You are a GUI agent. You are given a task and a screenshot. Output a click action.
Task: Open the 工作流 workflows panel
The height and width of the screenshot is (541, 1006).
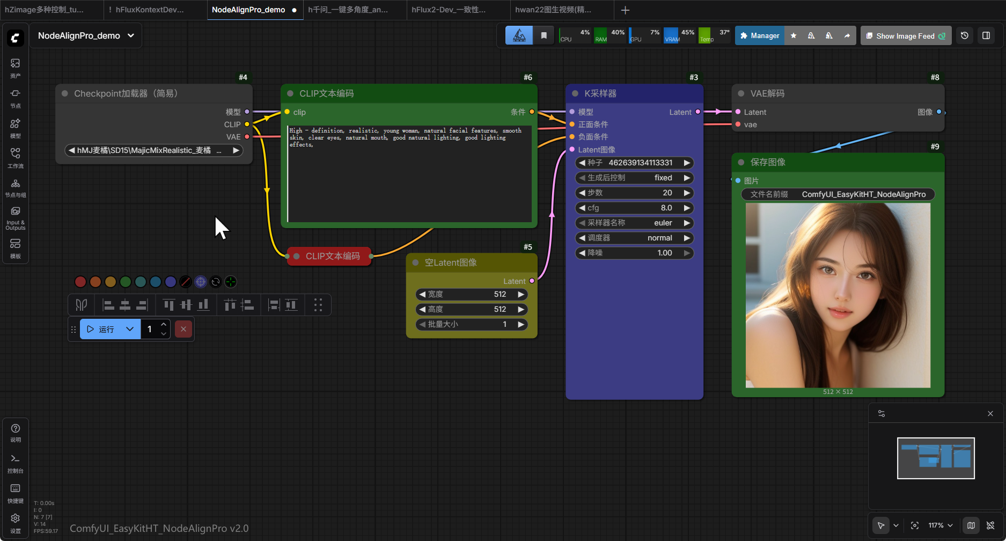(x=16, y=158)
